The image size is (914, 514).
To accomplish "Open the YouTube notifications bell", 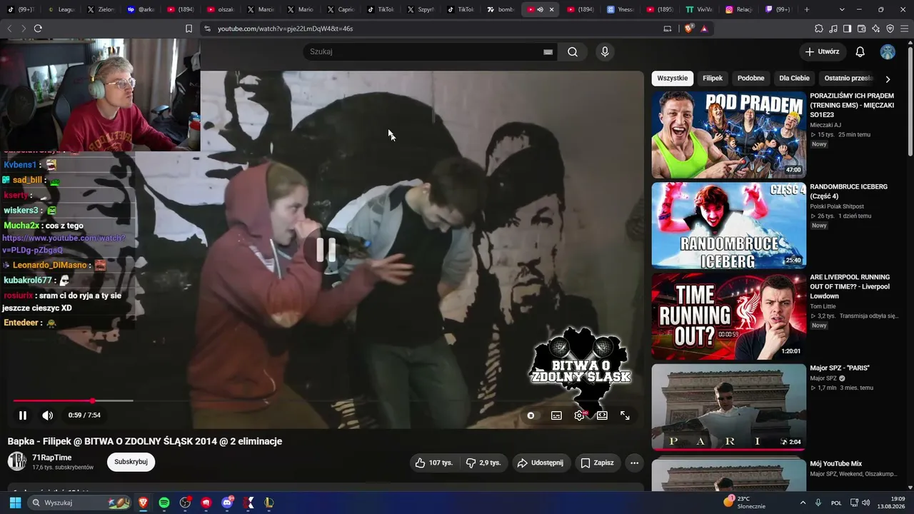I will point(860,51).
